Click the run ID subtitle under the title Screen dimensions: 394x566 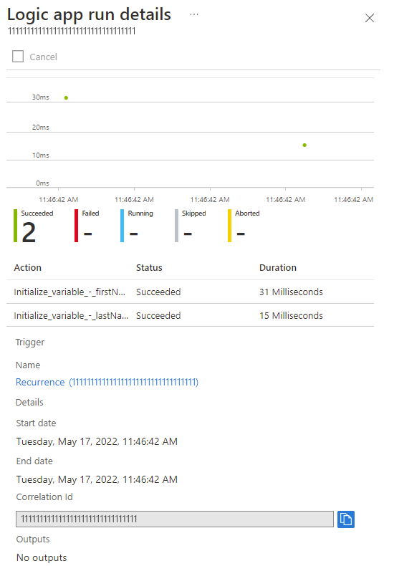(72, 31)
